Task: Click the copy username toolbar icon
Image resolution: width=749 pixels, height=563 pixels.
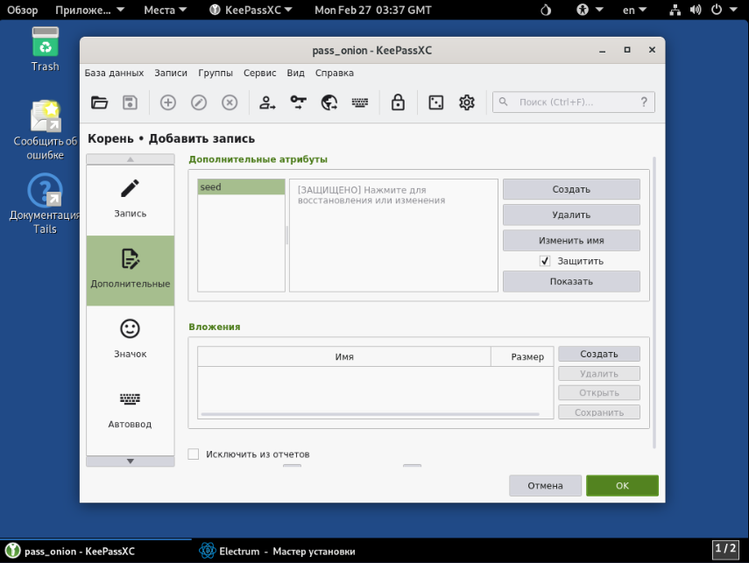Action: pyautogui.click(x=267, y=102)
